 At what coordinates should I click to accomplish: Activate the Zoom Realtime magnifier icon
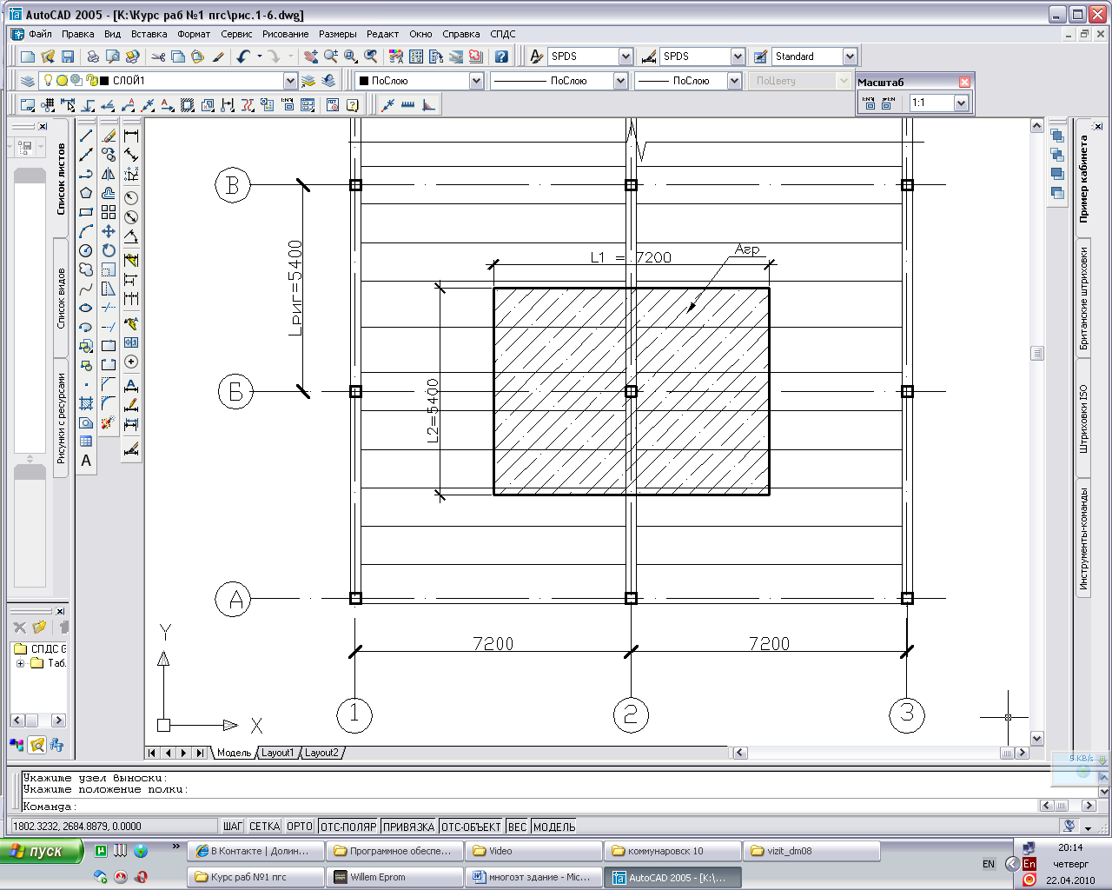(331, 56)
